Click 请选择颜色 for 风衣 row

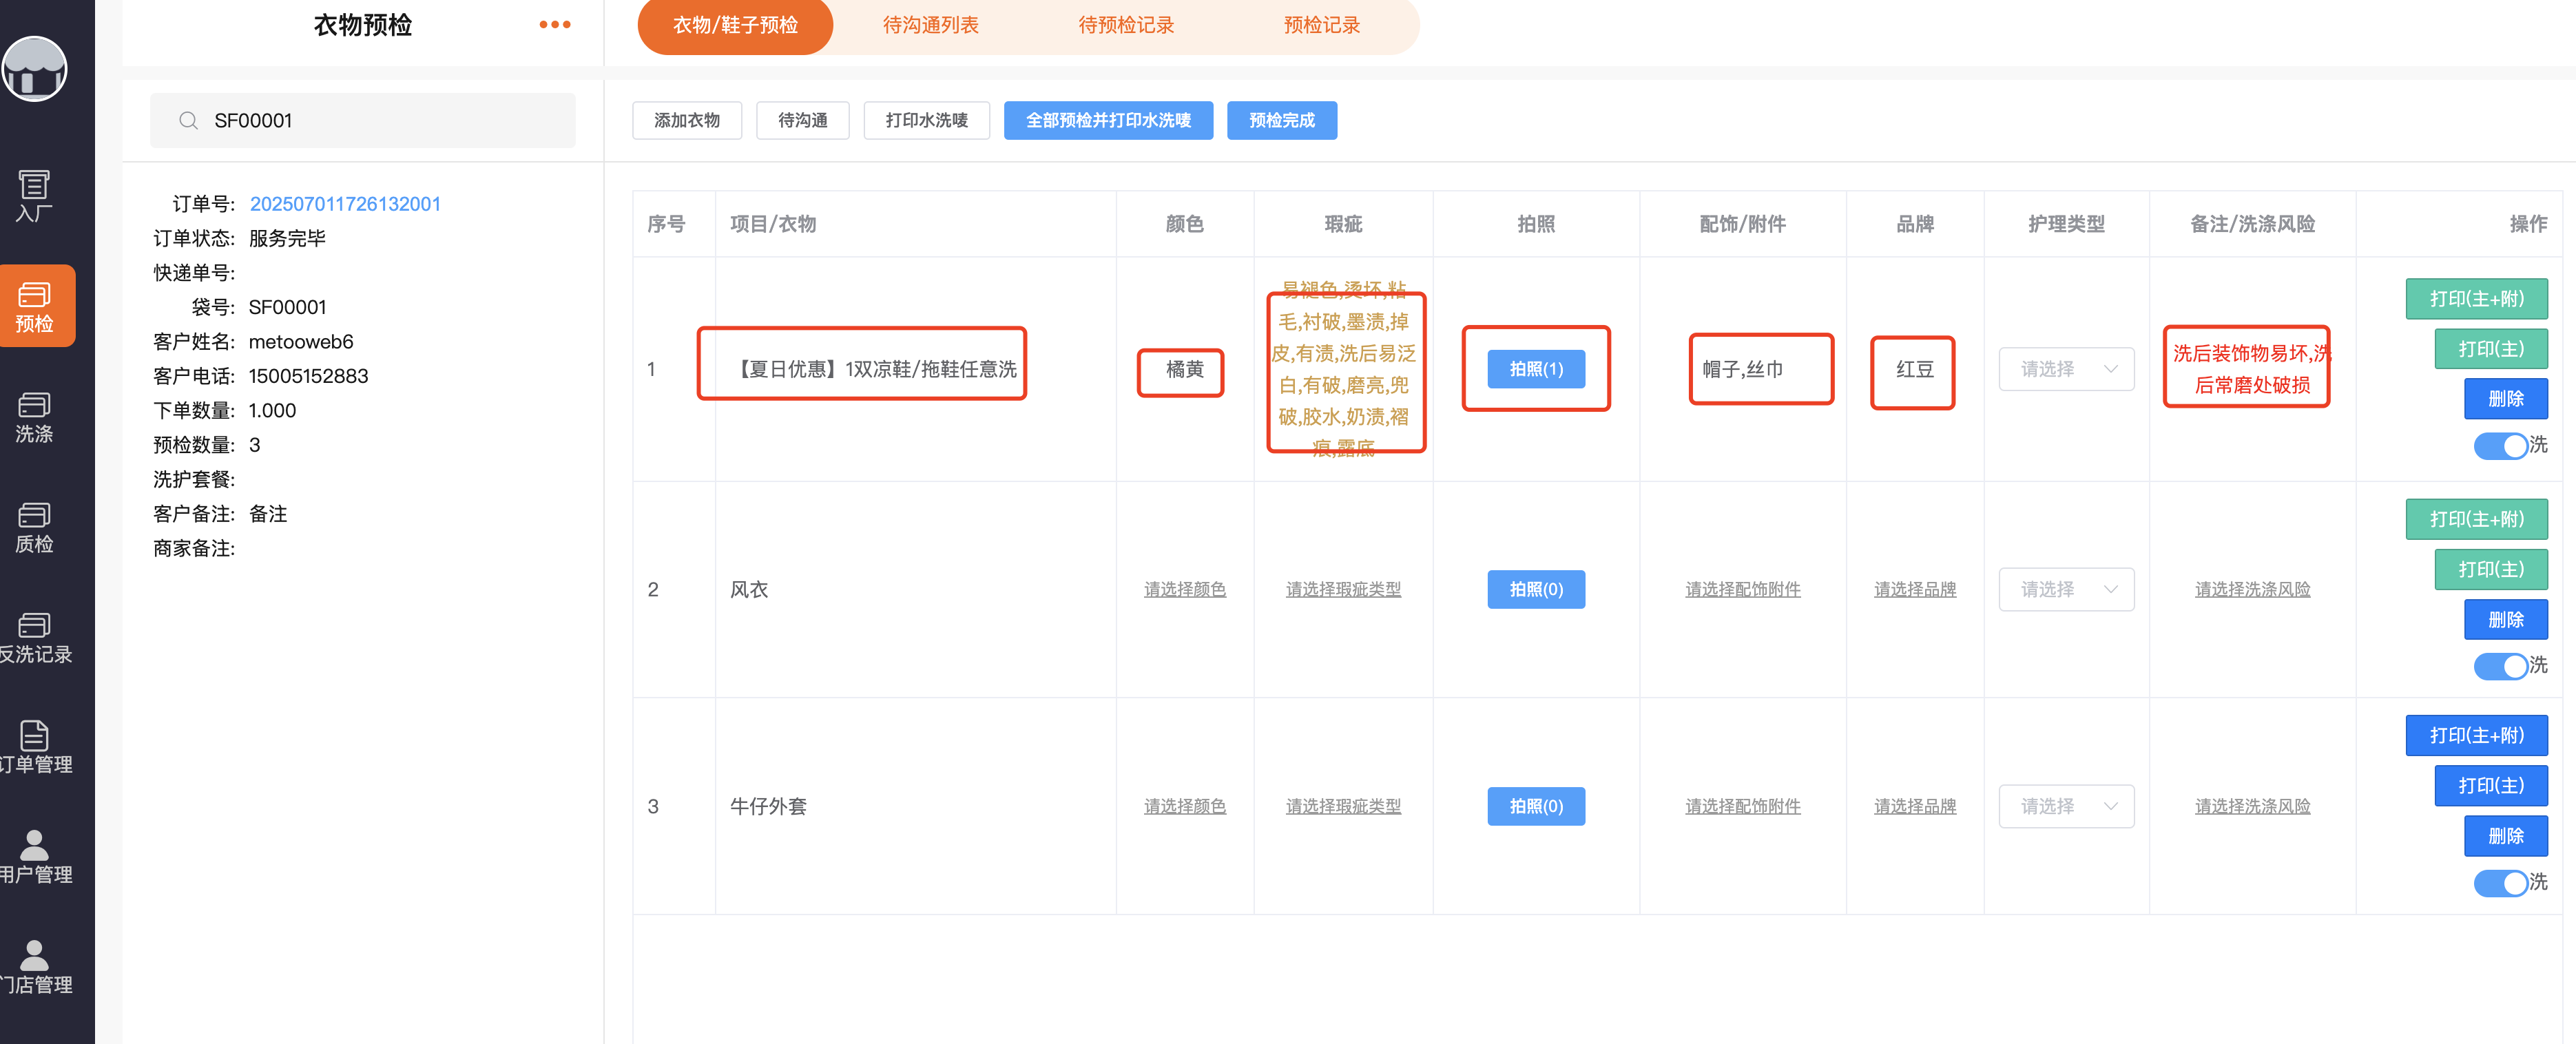[1184, 589]
